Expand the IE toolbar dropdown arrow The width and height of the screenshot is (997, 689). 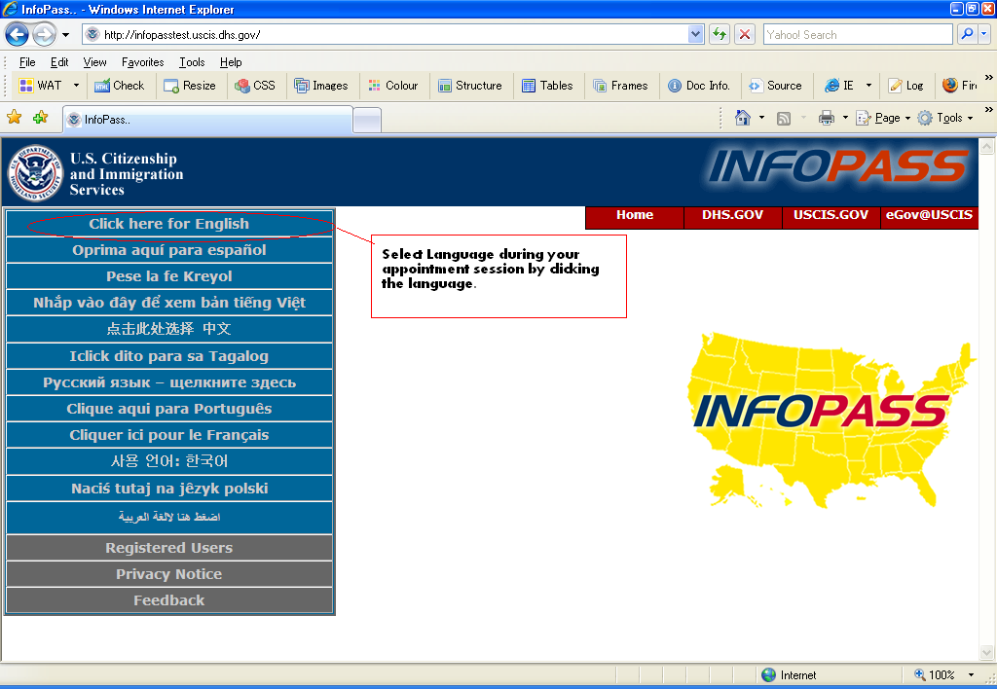point(868,86)
